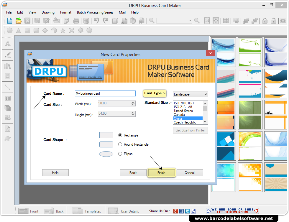Switch to the Front card tab
Screen dimensions: 289x222
[x=29, y=211]
